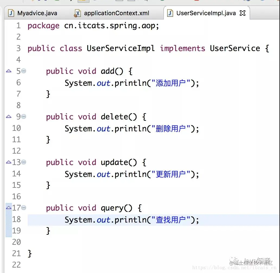This screenshot has width=280, height=273.
Task: Click the implements keyword on line 3
Action: click(x=183, y=49)
